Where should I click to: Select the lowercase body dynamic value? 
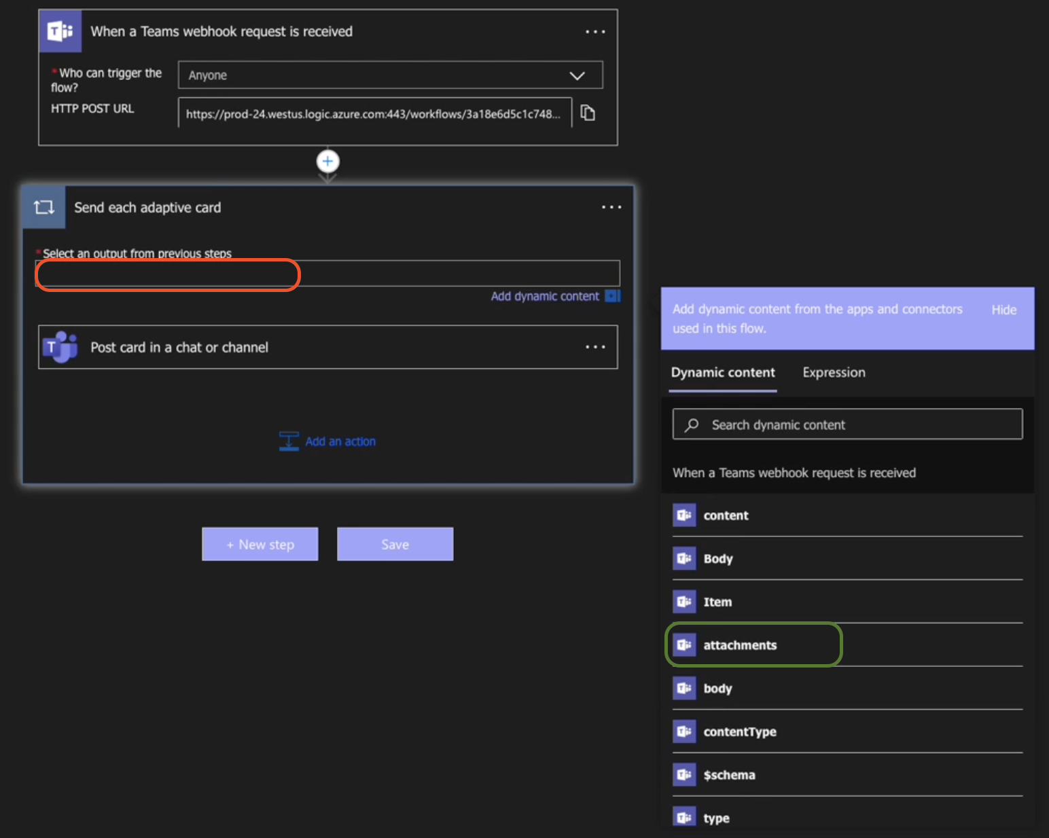pos(847,688)
